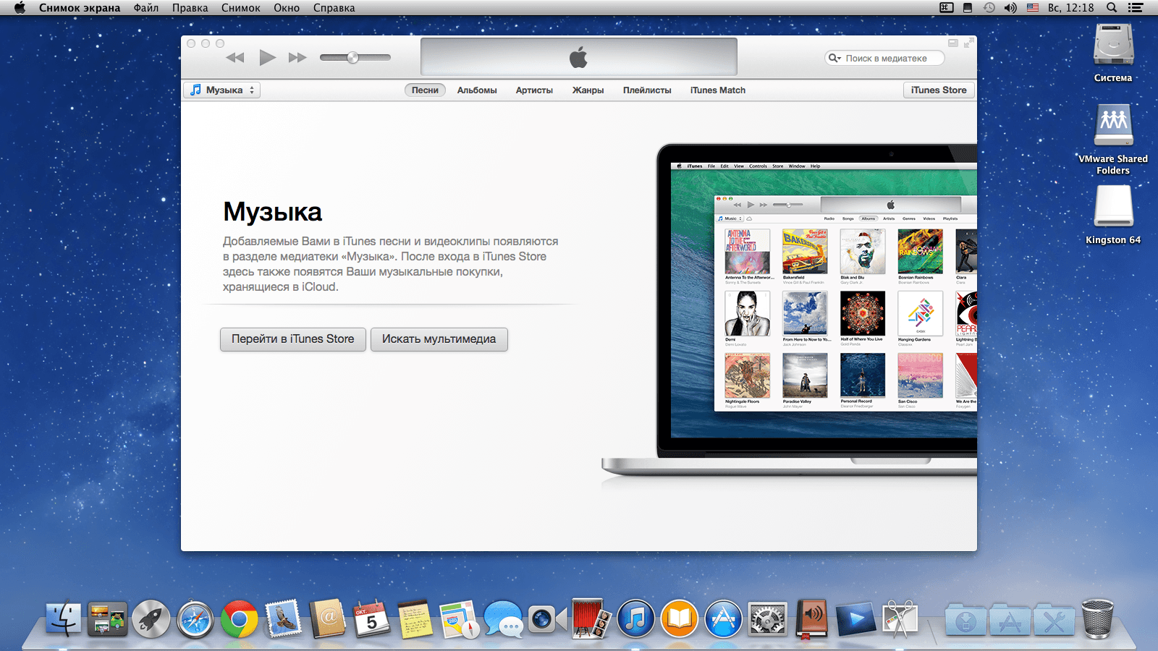
Task: Open the 'iTunes Match' tab
Action: 718,90
